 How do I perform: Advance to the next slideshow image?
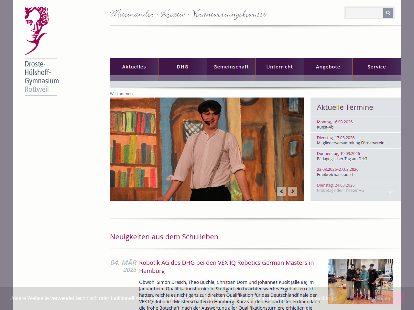[x=293, y=191]
